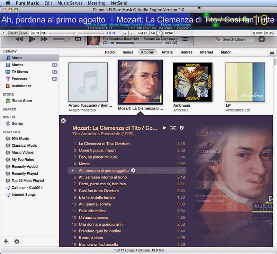Viewport: 277px width, 254px height.
Task: Switch to the Artists tab
Action: (x=167, y=52)
